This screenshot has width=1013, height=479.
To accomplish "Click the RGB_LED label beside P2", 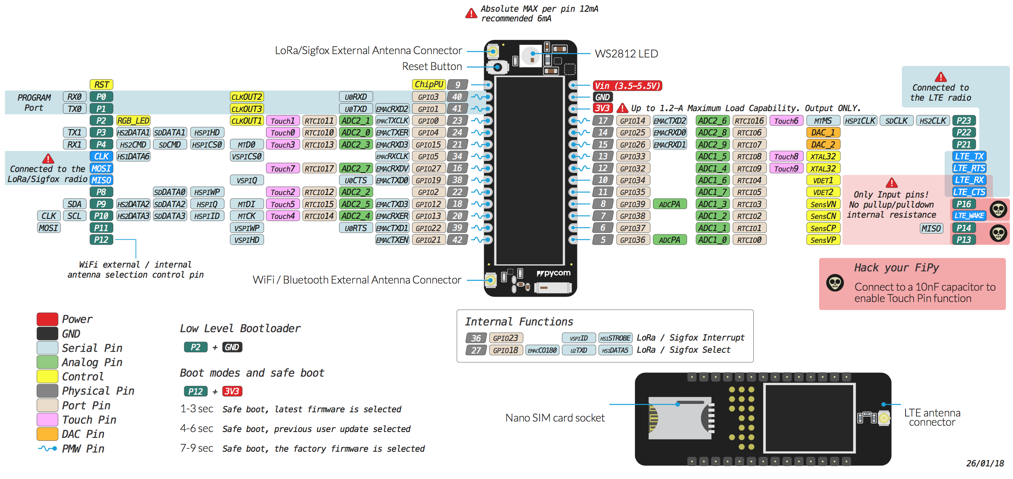I will (x=133, y=121).
